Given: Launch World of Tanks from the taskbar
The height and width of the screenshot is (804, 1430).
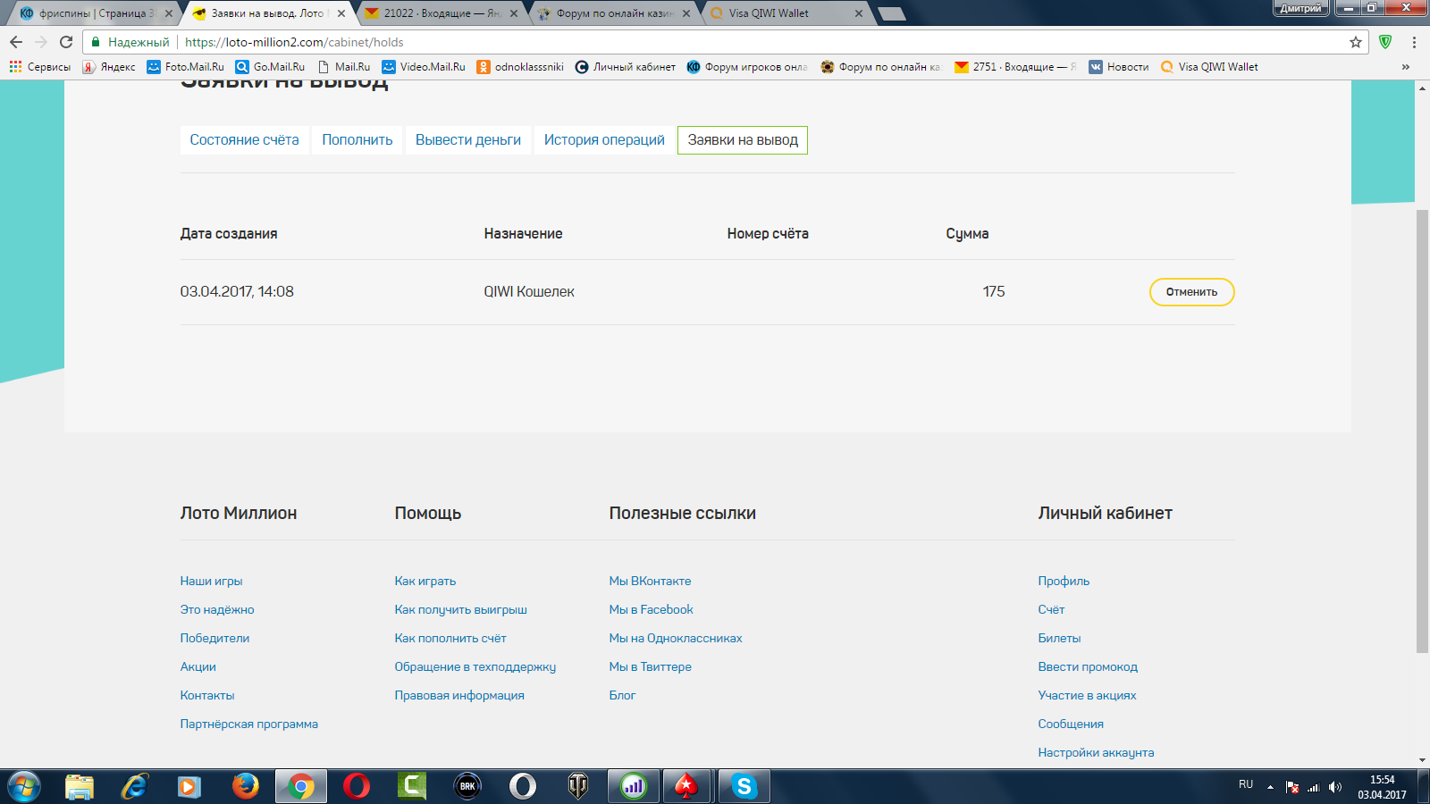Looking at the screenshot, I should pos(578,786).
